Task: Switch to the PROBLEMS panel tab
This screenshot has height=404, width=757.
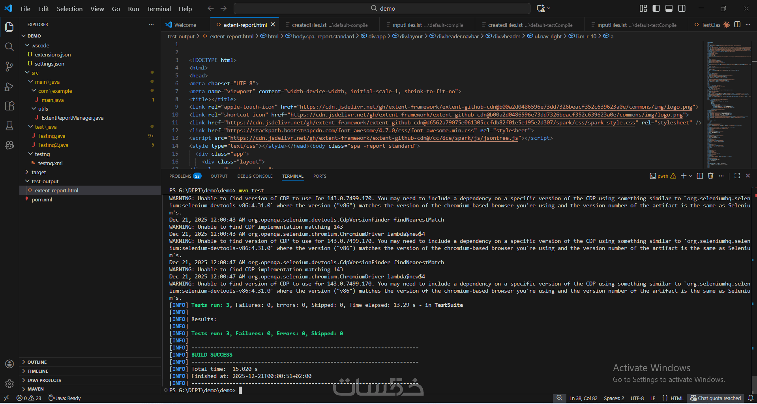Action: [x=185, y=176]
